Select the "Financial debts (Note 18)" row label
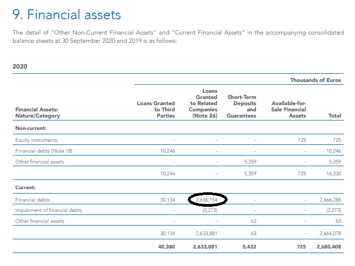The height and width of the screenshot is (266, 355). click(x=44, y=151)
